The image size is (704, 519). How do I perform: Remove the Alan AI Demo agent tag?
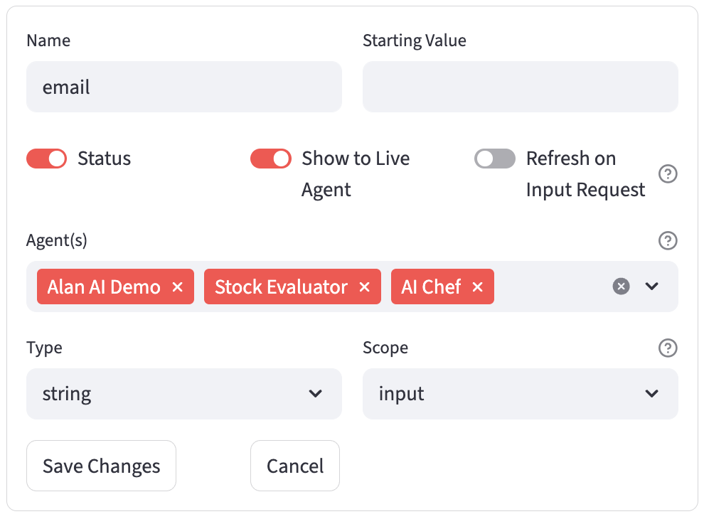pyautogui.click(x=178, y=287)
